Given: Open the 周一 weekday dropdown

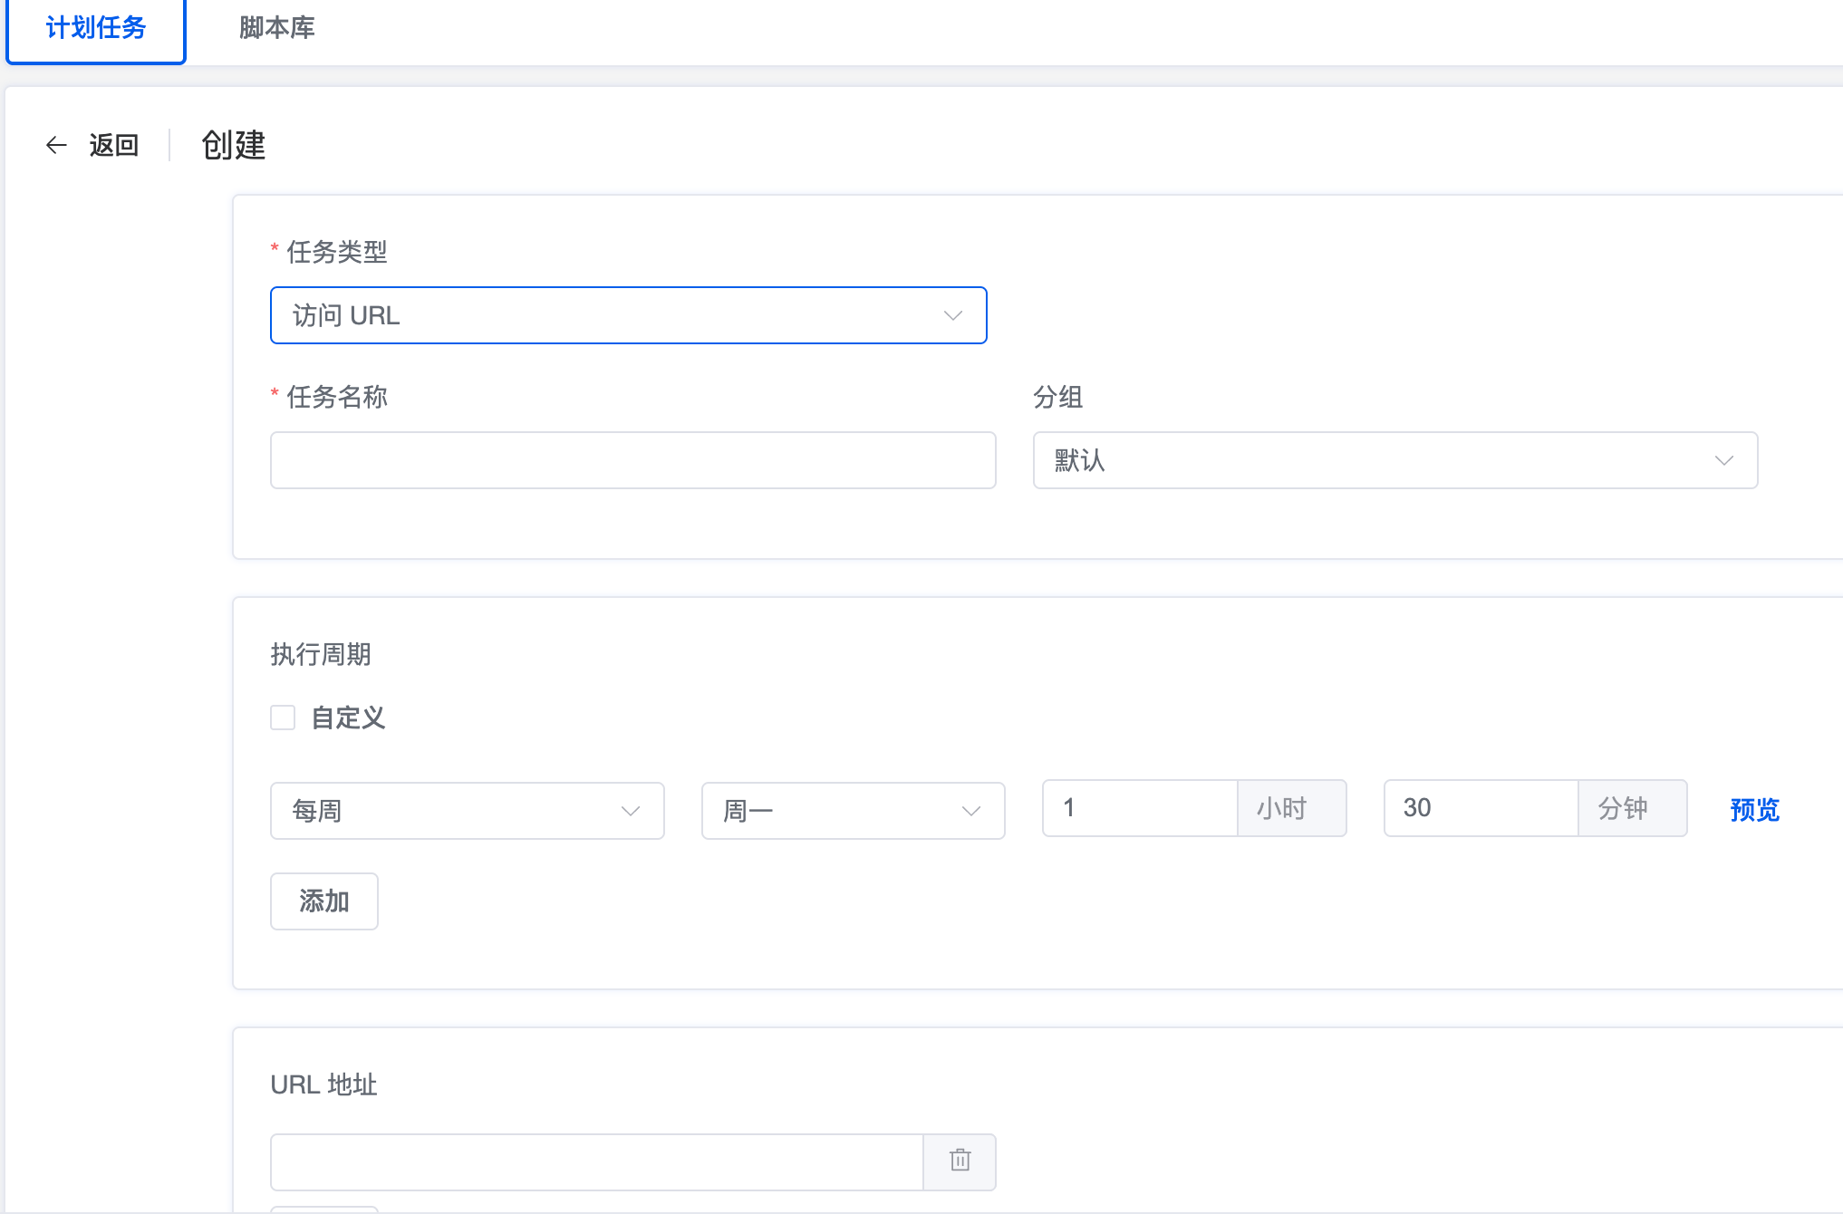Looking at the screenshot, I should click(854, 811).
